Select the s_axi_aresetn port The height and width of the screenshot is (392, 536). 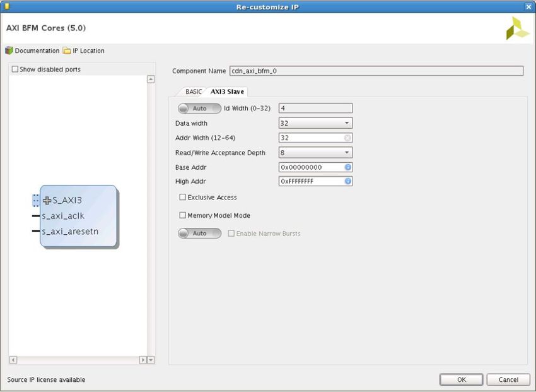point(70,232)
